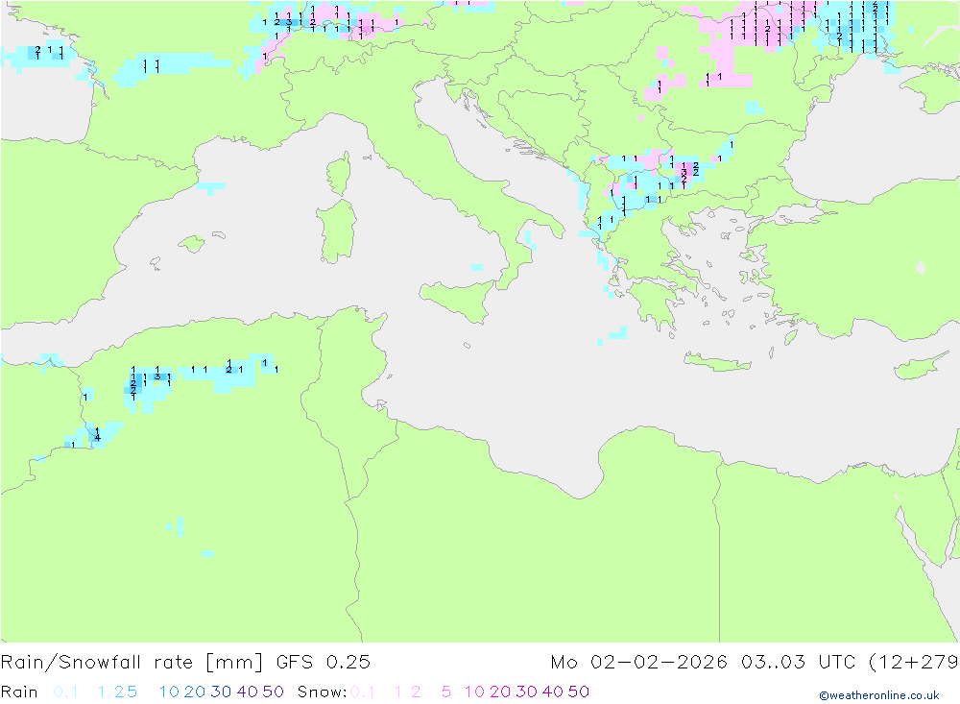This screenshot has width=960, height=704.
Task: Select the snow legend value 5
Action: pyautogui.click(x=446, y=692)
